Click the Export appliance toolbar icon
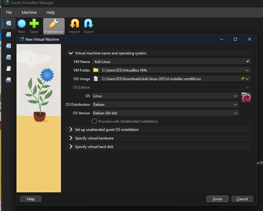The width and height of the screenshot is (263, 211). coord(89,26)
